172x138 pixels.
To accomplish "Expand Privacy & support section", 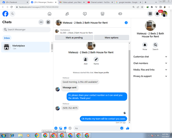I will (150, 76).
